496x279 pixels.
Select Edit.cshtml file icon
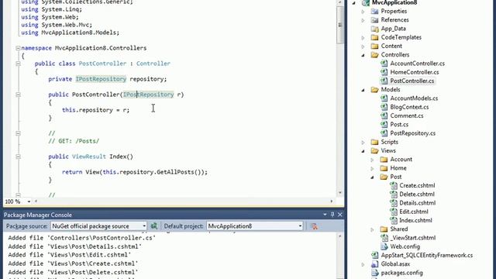[393, 212]
